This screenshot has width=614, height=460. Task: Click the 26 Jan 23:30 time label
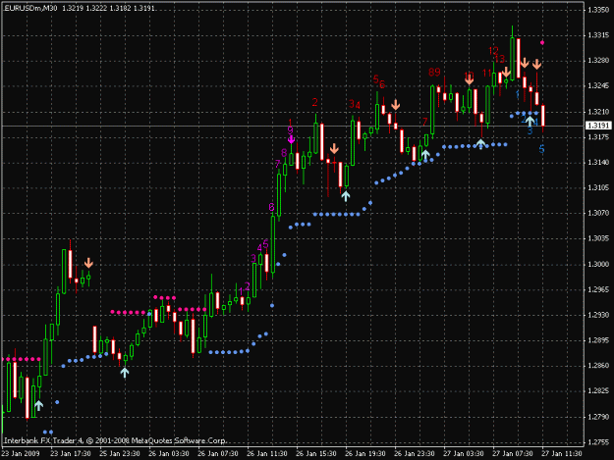(x=415, y=453)
